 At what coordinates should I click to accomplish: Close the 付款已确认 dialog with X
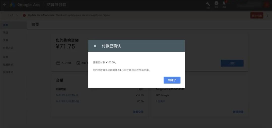tap(95, 46)
